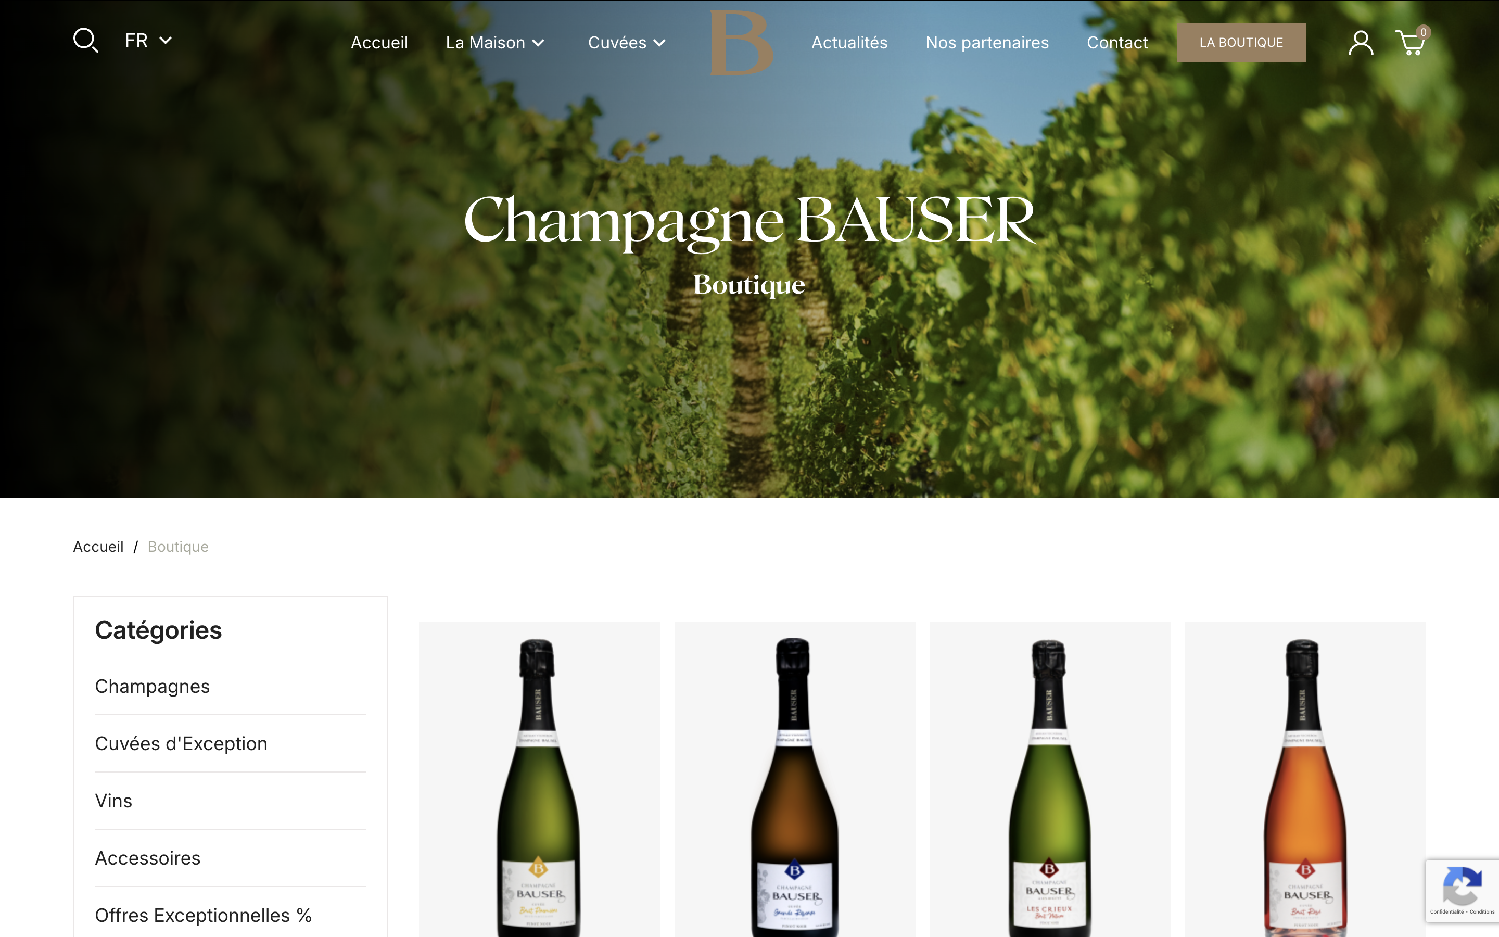Click the LA BOUTIQUE button
Image resolution: width=1499 pixels, height=937 pixels.
coord(1241,43)
